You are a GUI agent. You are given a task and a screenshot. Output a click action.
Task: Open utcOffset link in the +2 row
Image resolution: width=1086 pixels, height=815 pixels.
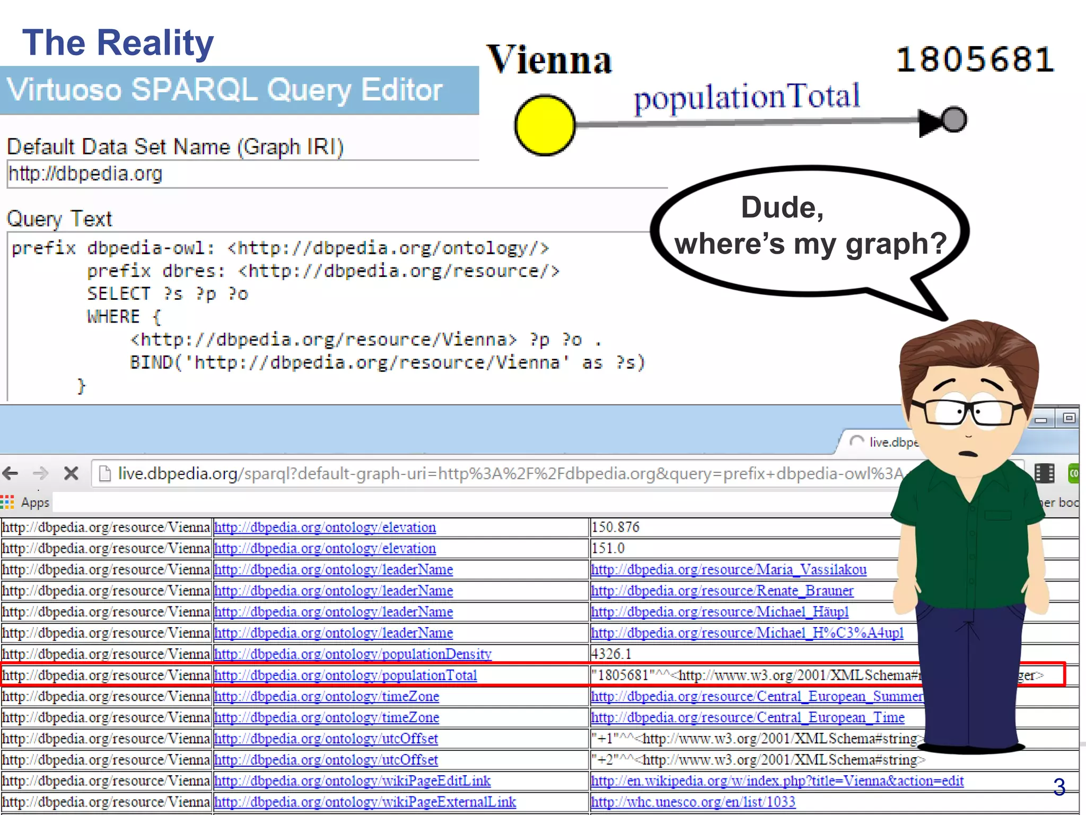tap(326, 760)
